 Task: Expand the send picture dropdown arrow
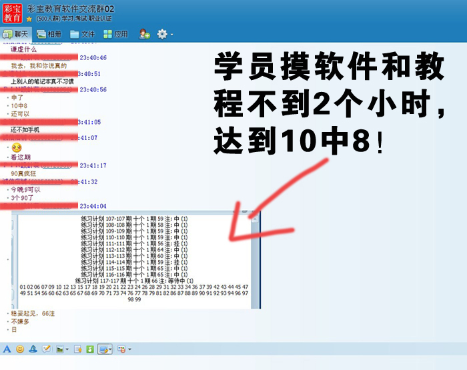[68, 349]
